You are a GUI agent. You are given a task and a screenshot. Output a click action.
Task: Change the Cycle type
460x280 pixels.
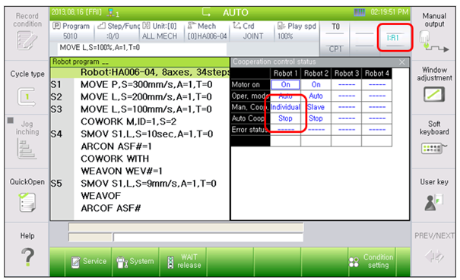(x=27, y=88)
